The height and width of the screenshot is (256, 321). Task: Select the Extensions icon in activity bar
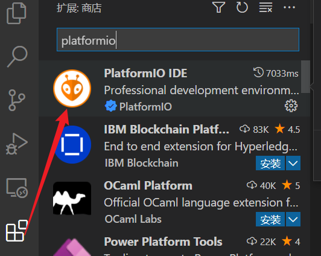(x=17, y=231)
